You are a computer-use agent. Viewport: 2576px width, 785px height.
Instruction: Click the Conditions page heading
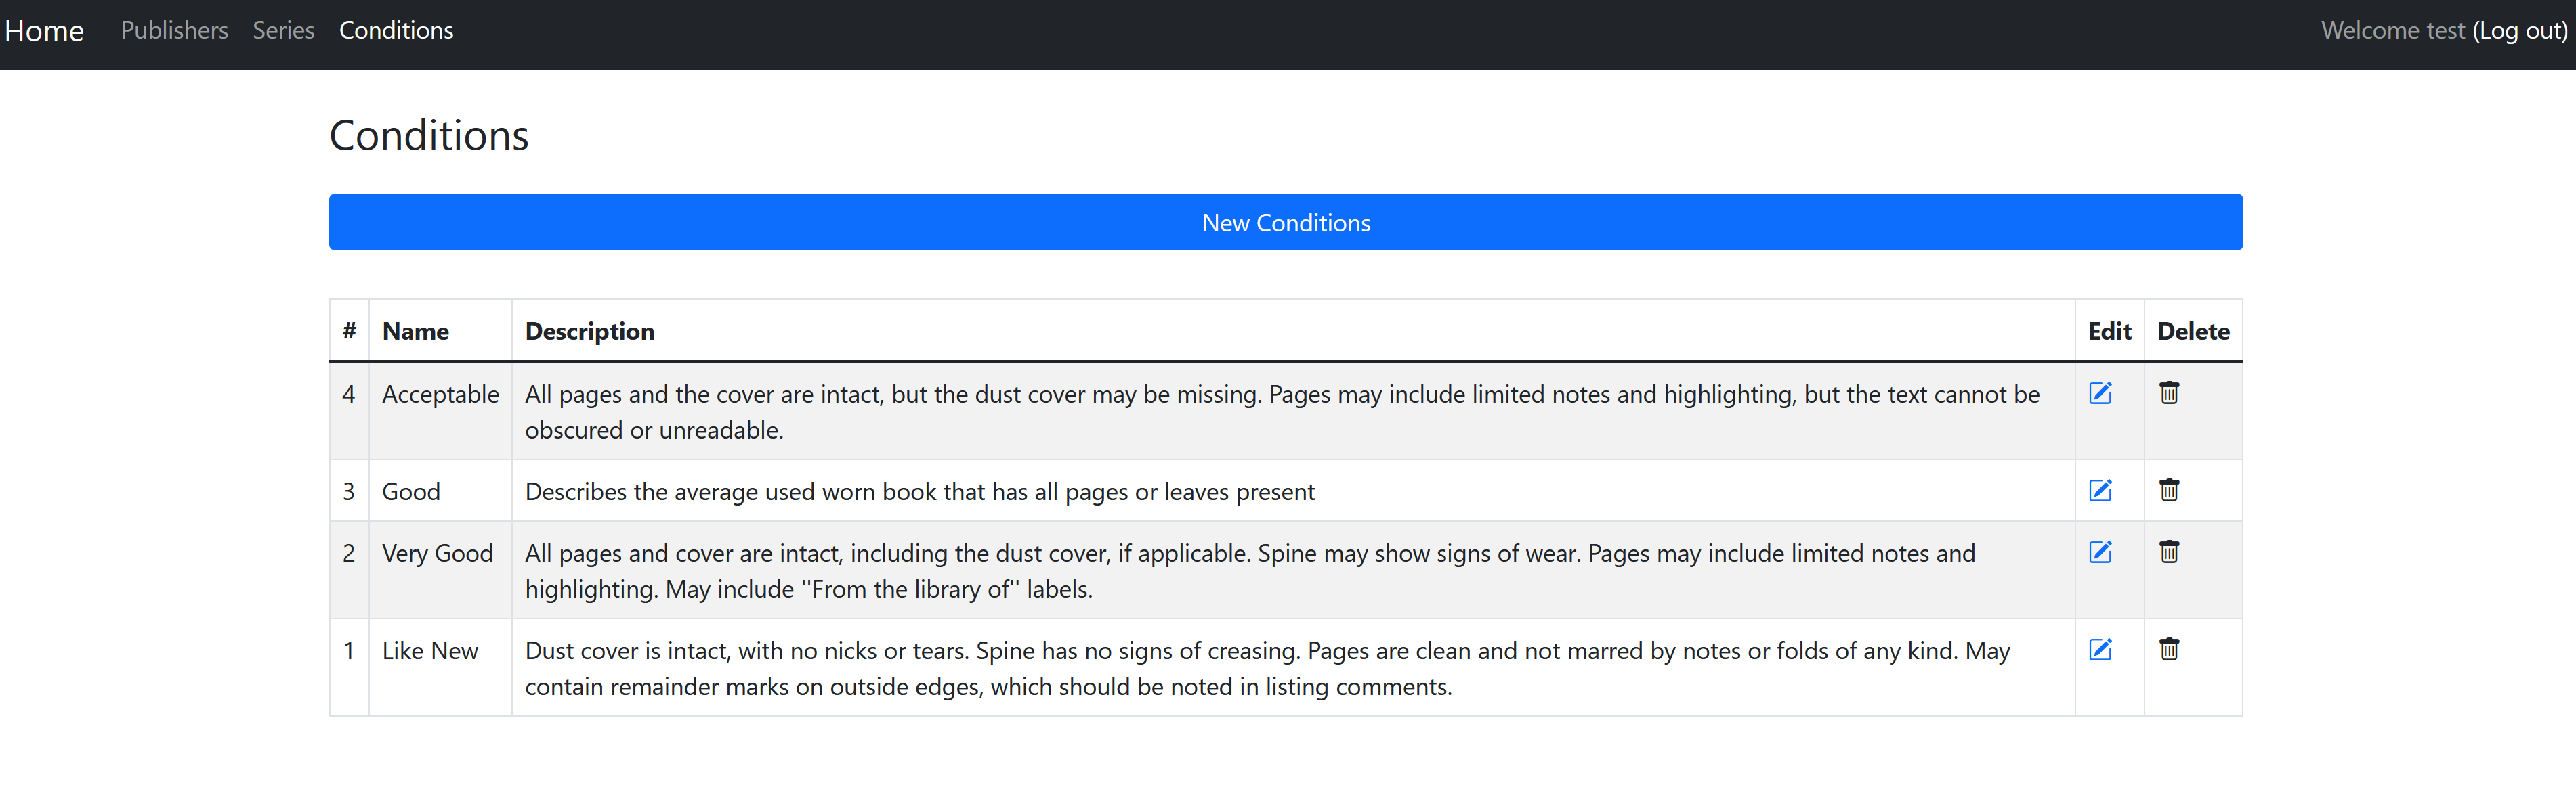click(x=428, y=136)
